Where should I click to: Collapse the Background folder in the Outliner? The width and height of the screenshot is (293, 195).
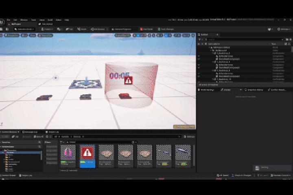point(211,50)
